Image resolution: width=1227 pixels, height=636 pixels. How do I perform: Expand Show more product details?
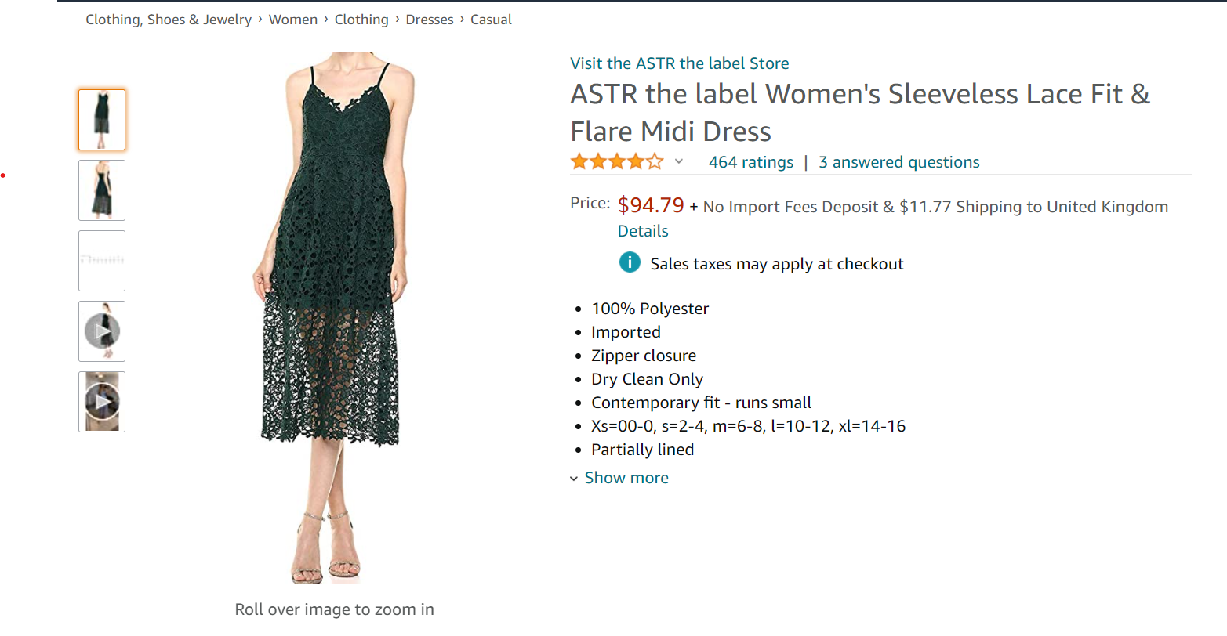pos(626,478)
